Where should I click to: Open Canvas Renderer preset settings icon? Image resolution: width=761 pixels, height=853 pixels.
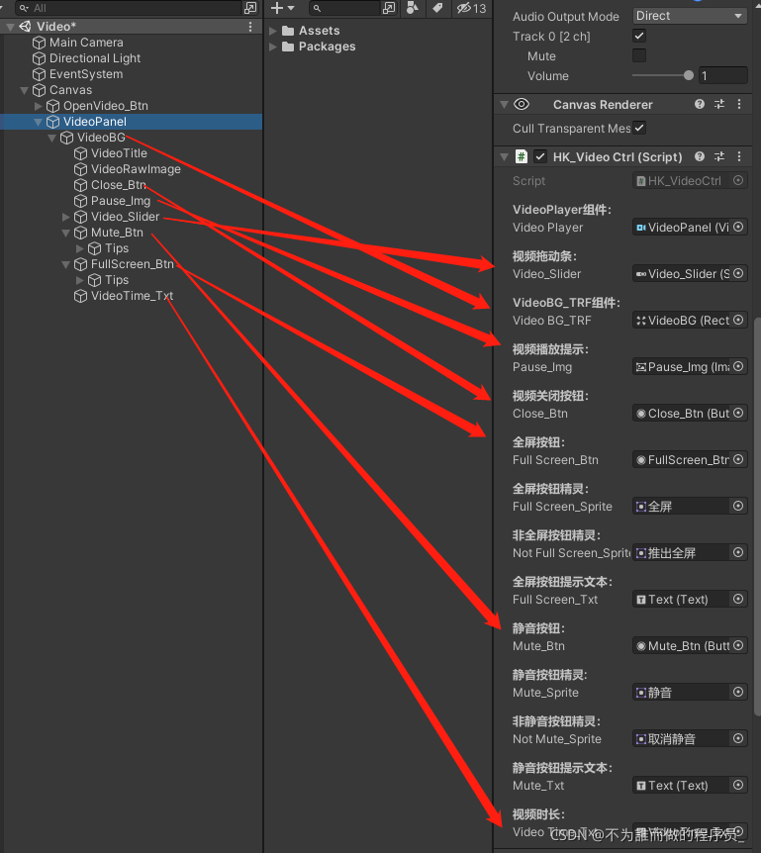pos(719,104)
